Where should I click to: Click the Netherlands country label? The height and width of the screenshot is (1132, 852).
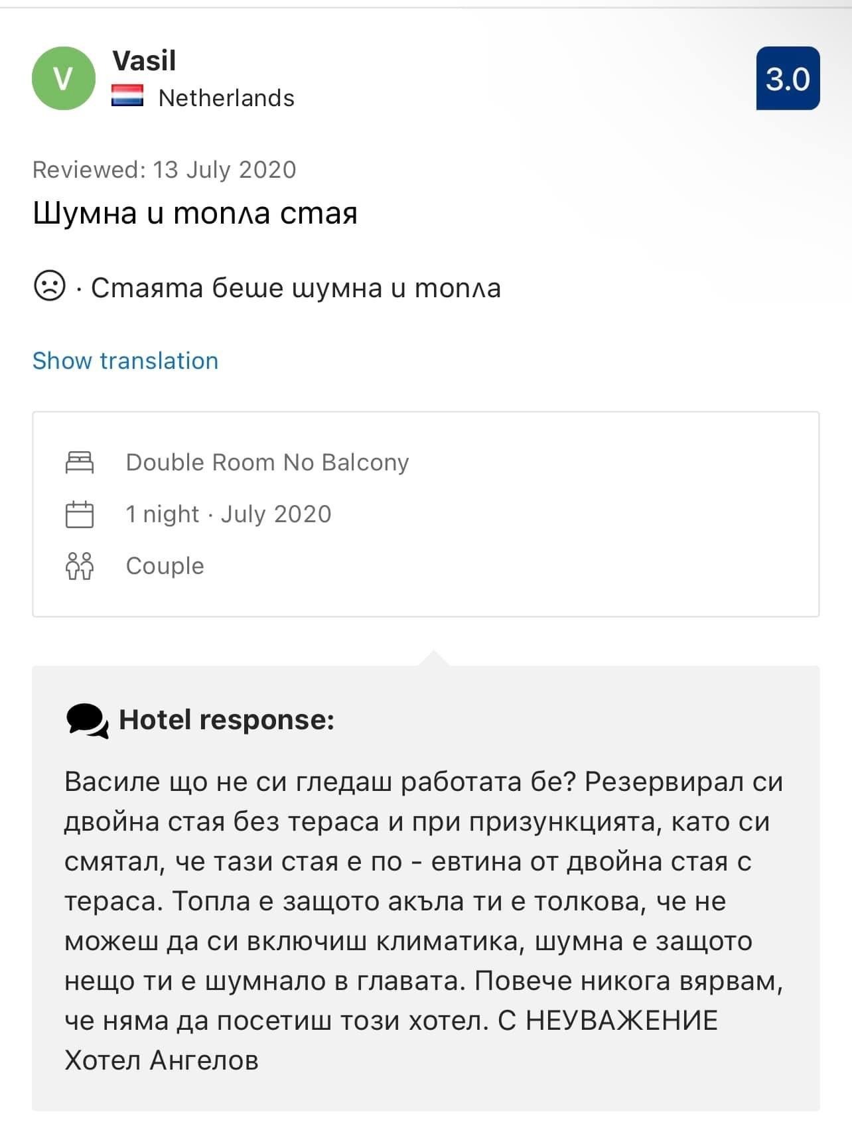226,98
